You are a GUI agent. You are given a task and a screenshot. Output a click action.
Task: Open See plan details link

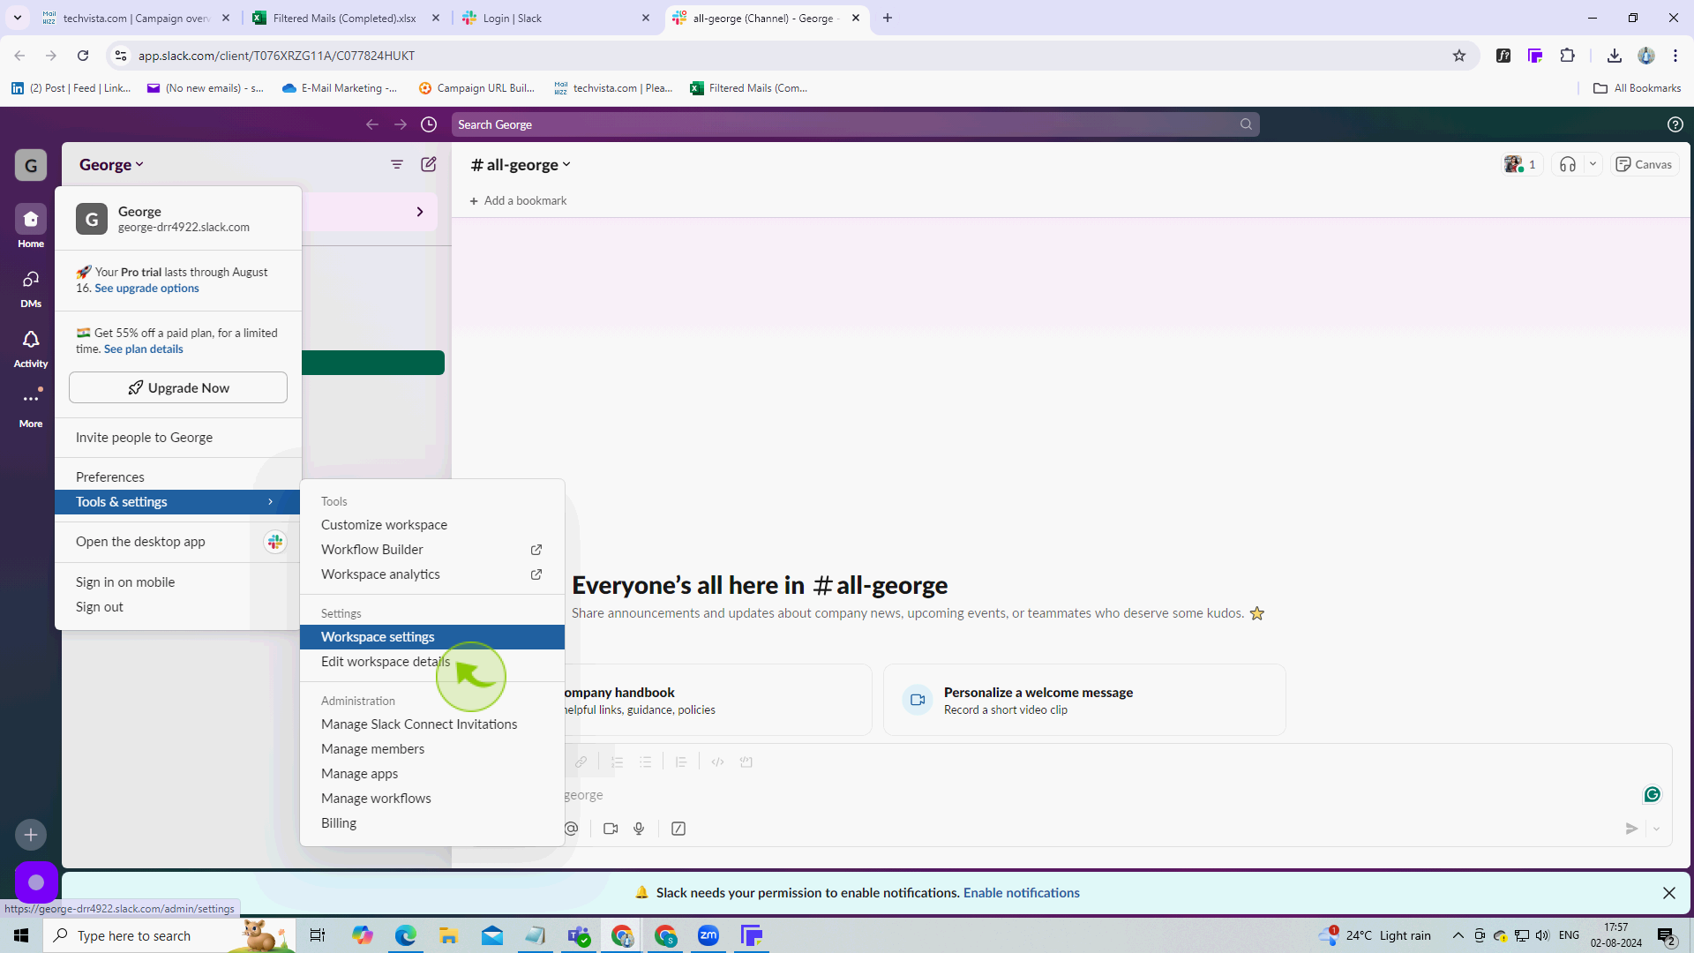[x=144, y=349]
